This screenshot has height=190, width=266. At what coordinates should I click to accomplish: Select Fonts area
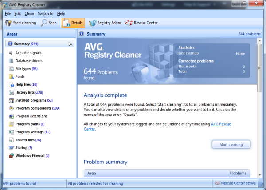pyautogui.click(x=20, y=77)
